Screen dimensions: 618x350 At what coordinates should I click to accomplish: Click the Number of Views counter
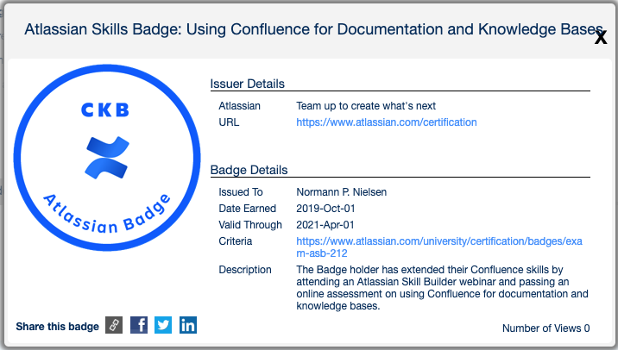point(545,328)
